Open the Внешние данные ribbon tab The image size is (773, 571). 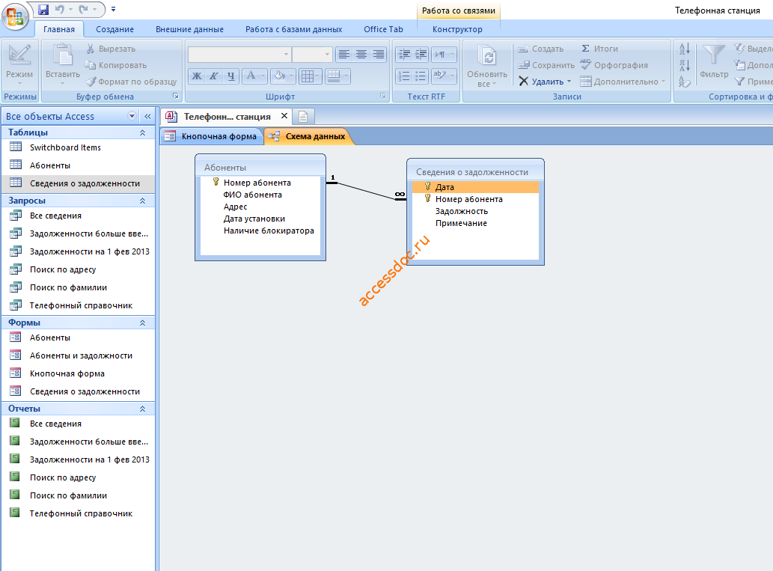[190, 29]
